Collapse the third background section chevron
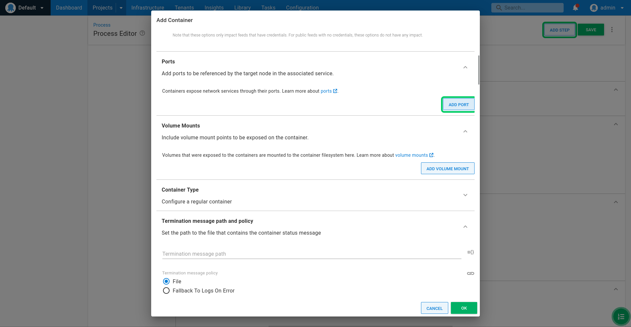 point(616,202)
